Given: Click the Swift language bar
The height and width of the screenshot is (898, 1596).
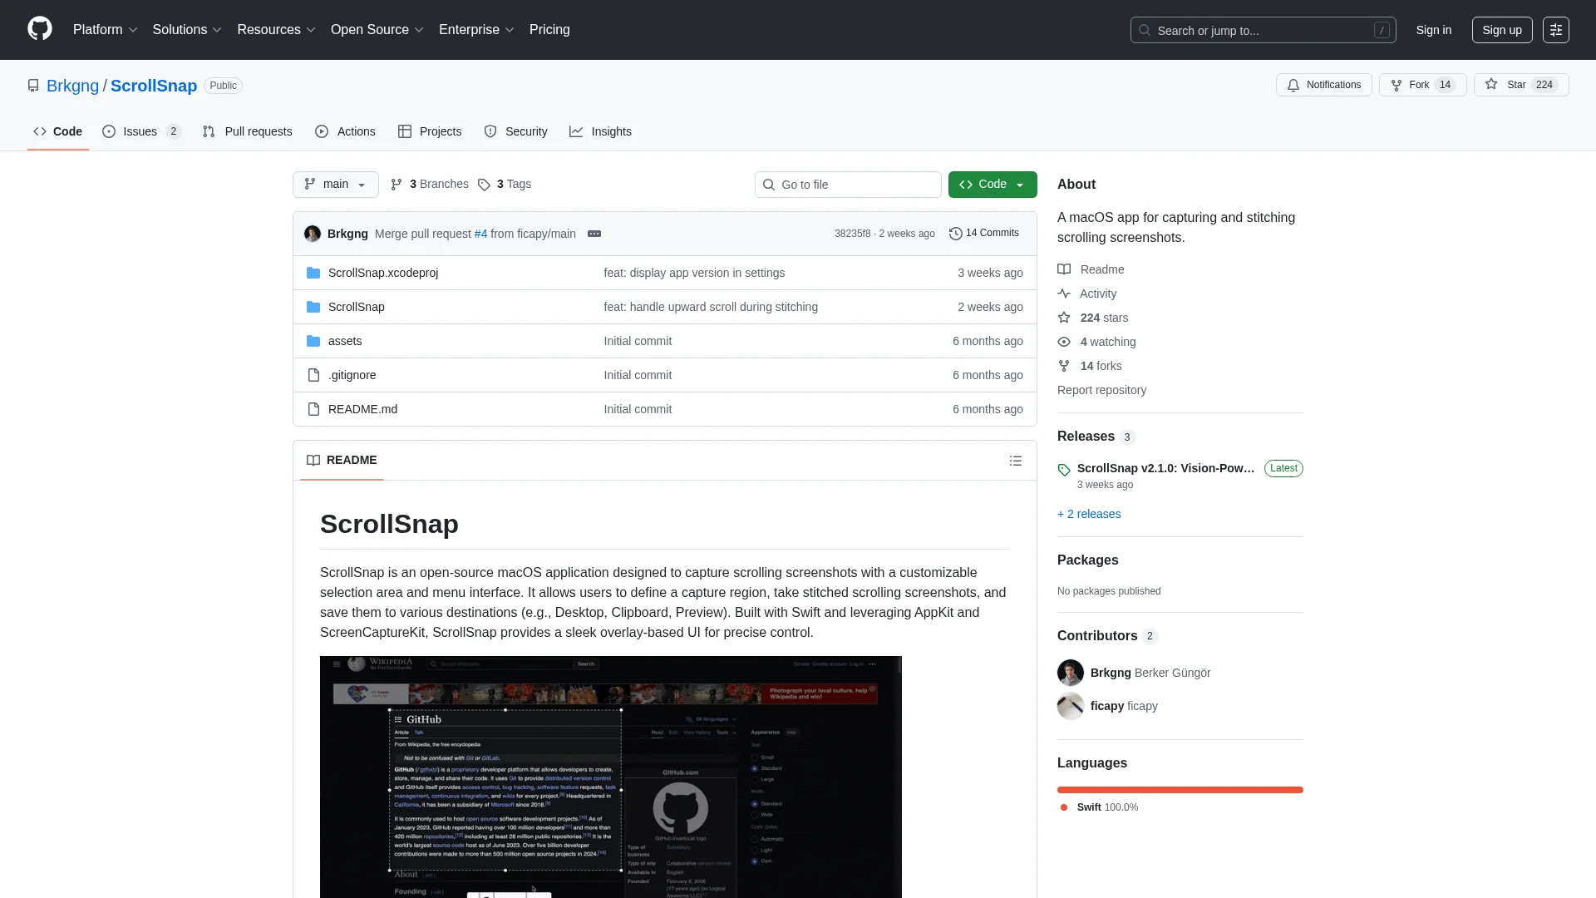Looking at the screenshot, I should [1180, 790].
